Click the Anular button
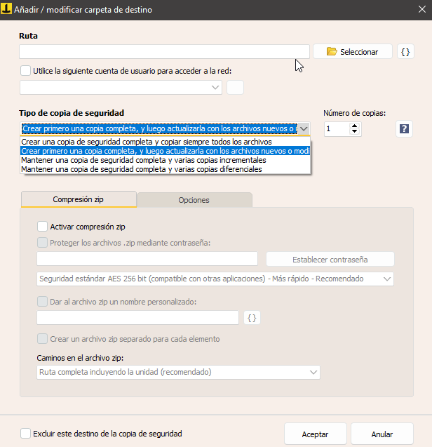432x447 pixels. (x=382, y=434)
